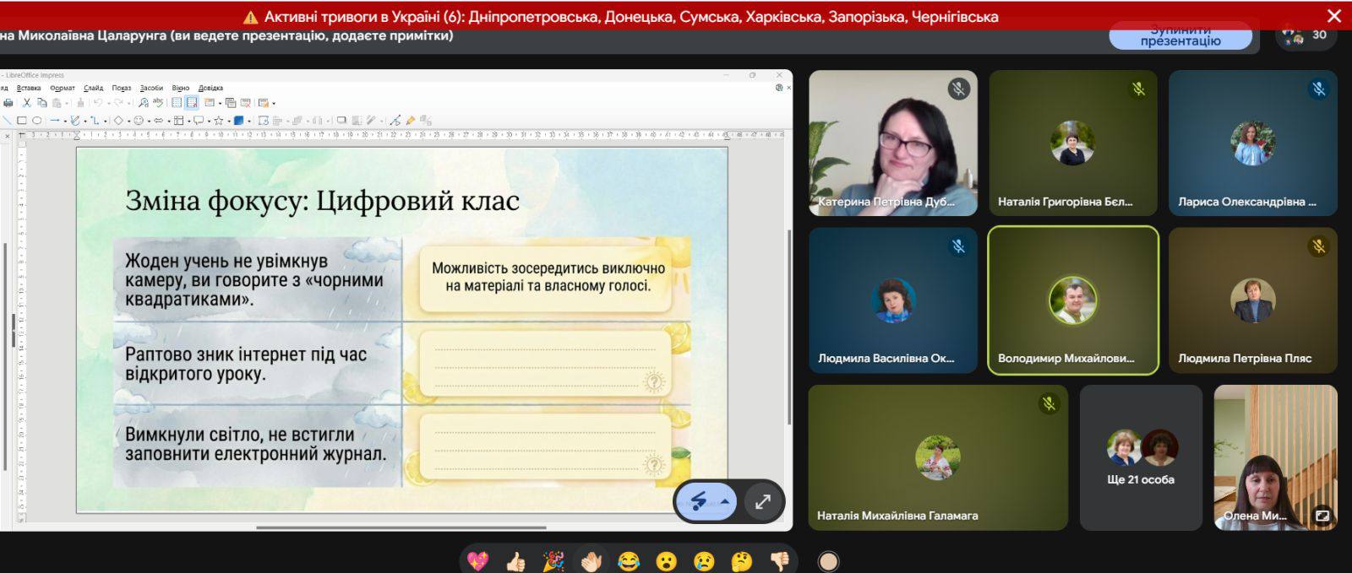Send the crying face reaction

coord(704,561)
